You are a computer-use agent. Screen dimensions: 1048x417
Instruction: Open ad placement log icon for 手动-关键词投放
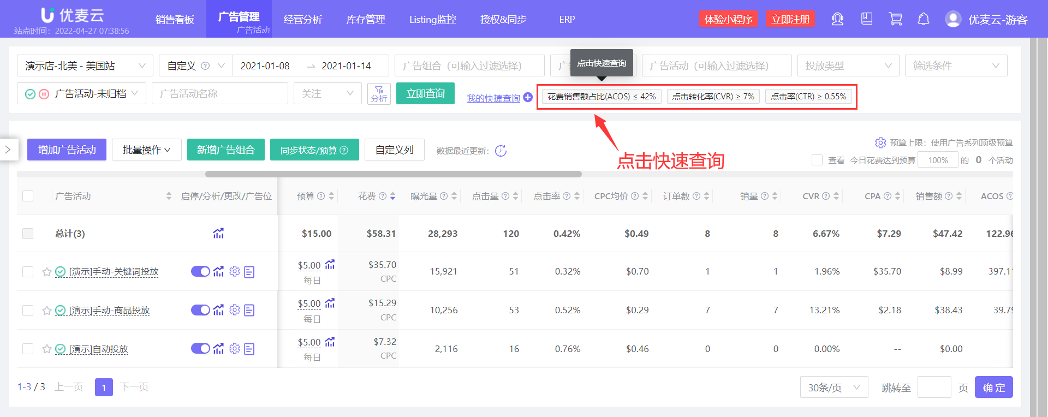249,272
